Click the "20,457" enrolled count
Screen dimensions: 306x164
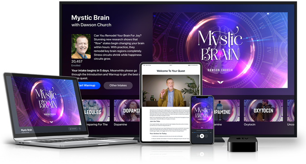pyautogui.click(x=77, y=61)
